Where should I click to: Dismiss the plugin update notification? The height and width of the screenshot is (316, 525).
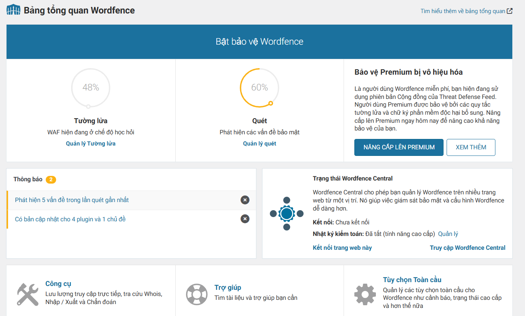tap(245, 219)
